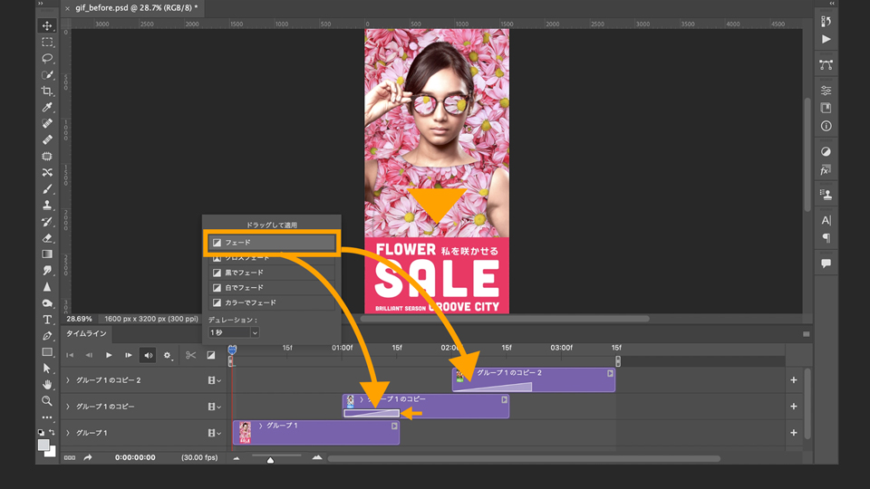Select the Zoom tool
870x489 pixels.
click(x=47, y=400)
